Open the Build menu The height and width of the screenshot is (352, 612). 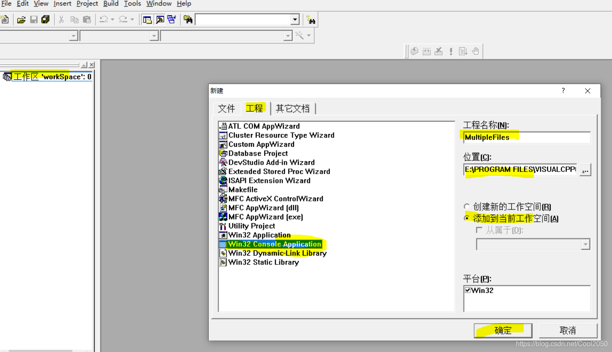click(111, 4)
